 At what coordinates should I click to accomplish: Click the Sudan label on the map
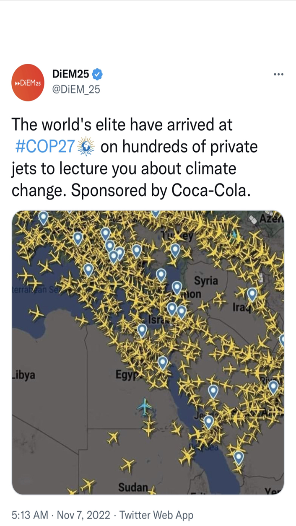[x=133, y=487]
